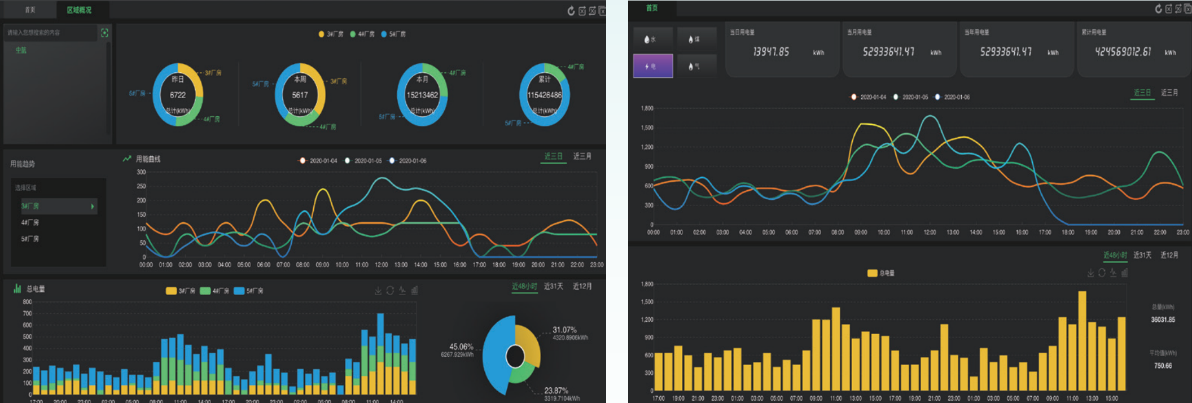Click the blue 45.06% pie chart slice
Image resolution: width=1192 pixels, height=403 pixels.
(496, 356)
